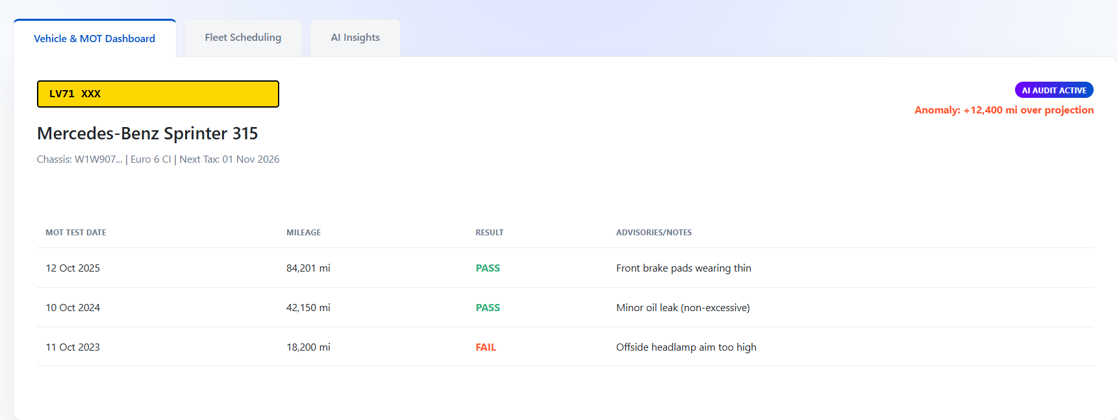
Task: Sort by the MILEAGE column header
Action: click(303, 233)
